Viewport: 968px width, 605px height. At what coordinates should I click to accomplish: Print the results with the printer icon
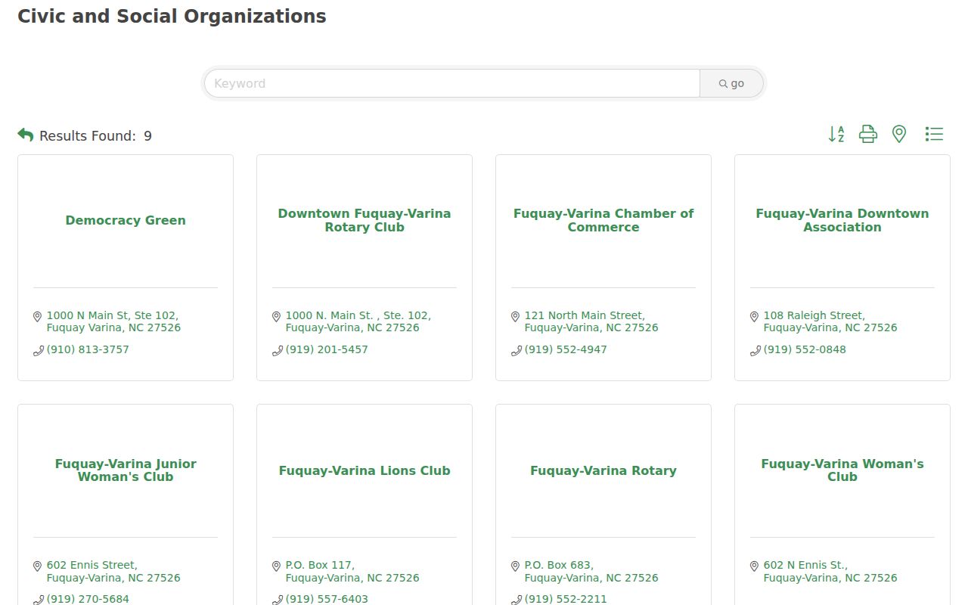[x=868, y=135]
